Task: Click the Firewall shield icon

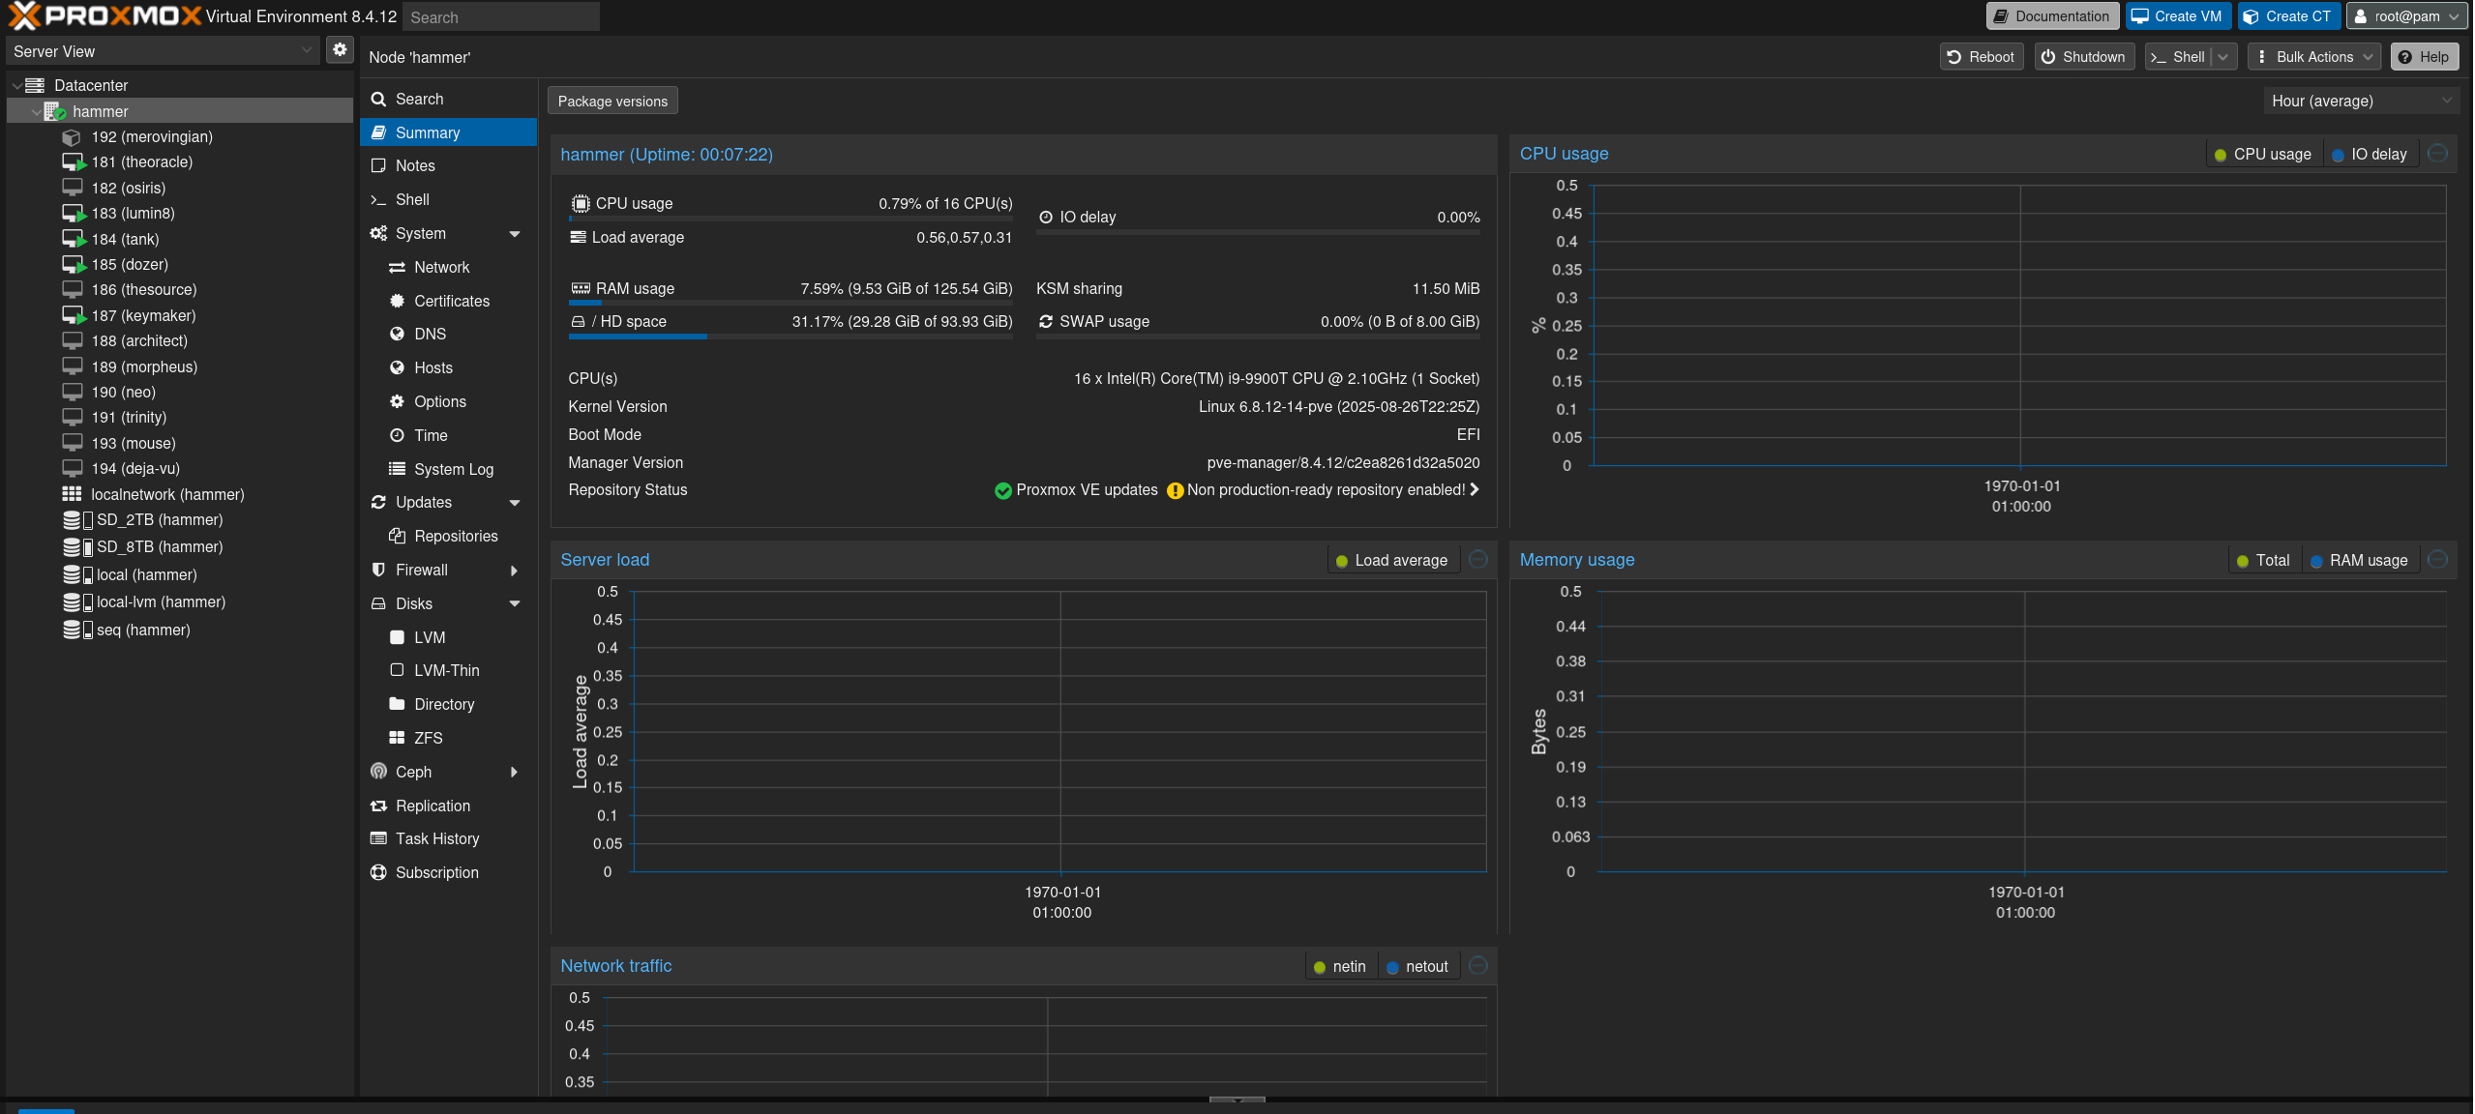Action: [x=378, y=570]
